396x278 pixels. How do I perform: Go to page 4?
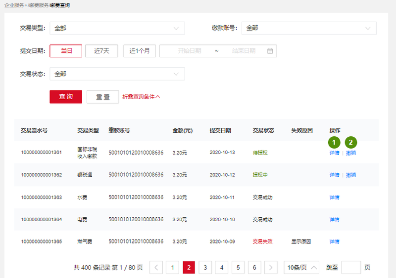tap(222, 268)
